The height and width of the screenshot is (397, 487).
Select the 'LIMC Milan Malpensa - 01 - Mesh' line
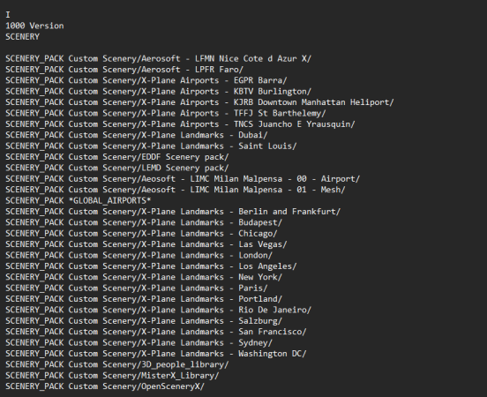tap(176, 190)
